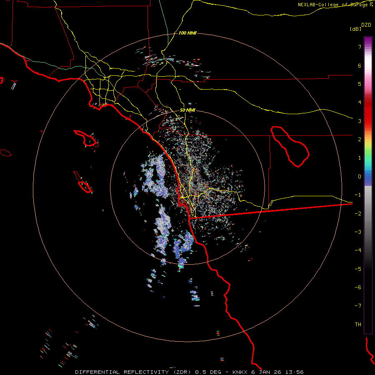Image resolution: width=375 pixels, height=375 pixels.
Task: Click the -6 value on color scale
Action: pos(358,287)
